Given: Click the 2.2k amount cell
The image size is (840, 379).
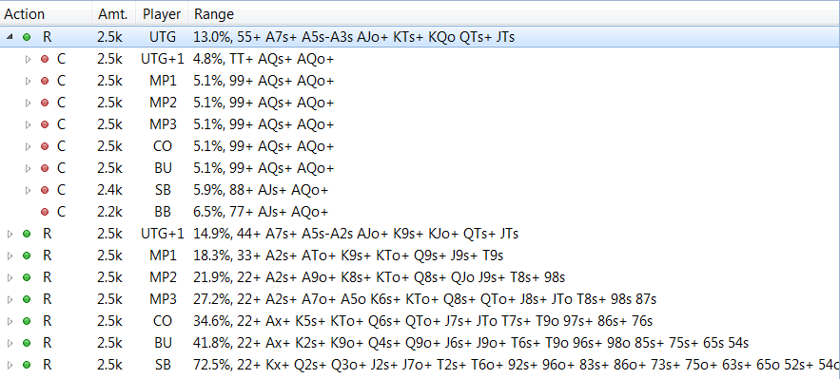Looking at the screenshot, I should point(109,212).
